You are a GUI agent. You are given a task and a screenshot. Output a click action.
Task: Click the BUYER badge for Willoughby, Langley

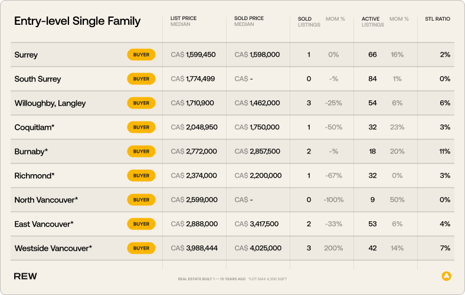click(141, 103)
